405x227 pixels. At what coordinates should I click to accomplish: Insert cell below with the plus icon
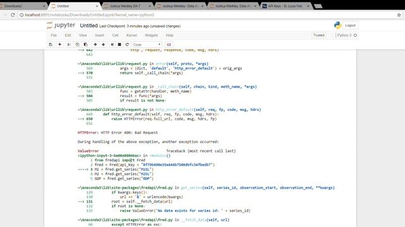pyautogui.click(x=59, y=45)
